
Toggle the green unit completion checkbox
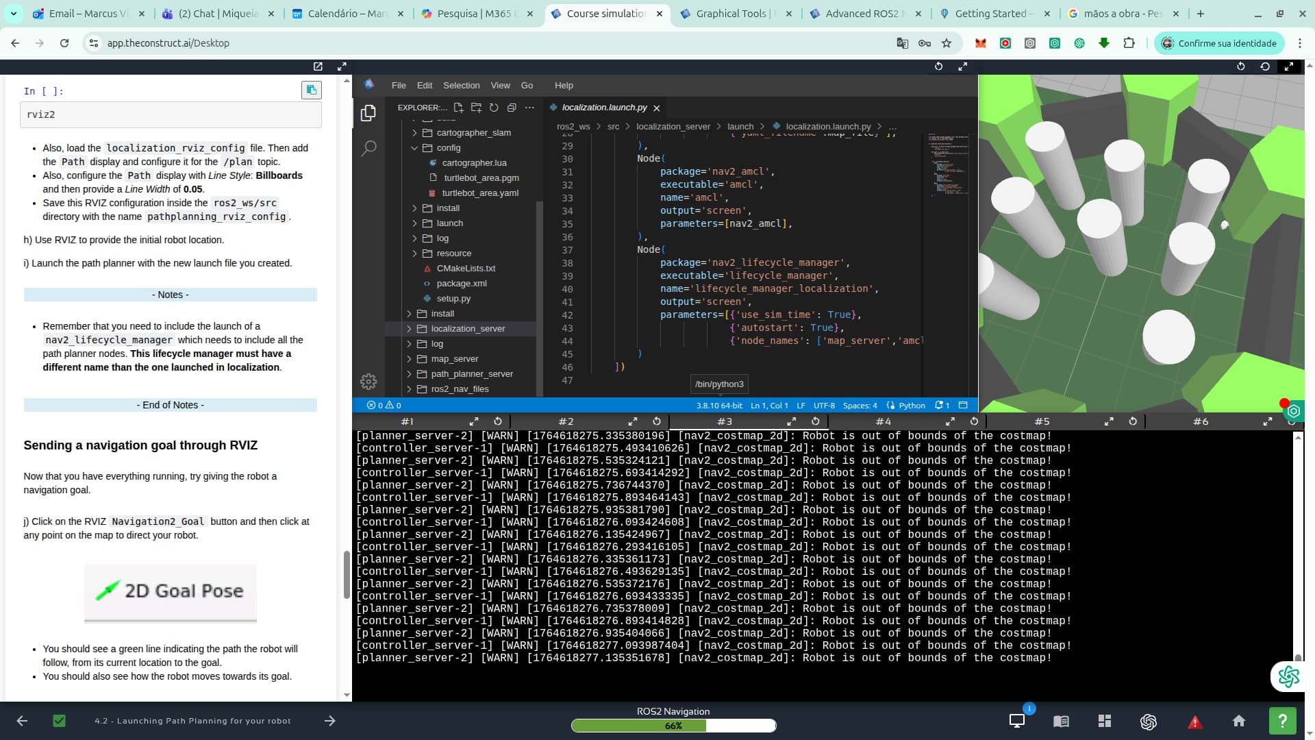tap(60, 721)
